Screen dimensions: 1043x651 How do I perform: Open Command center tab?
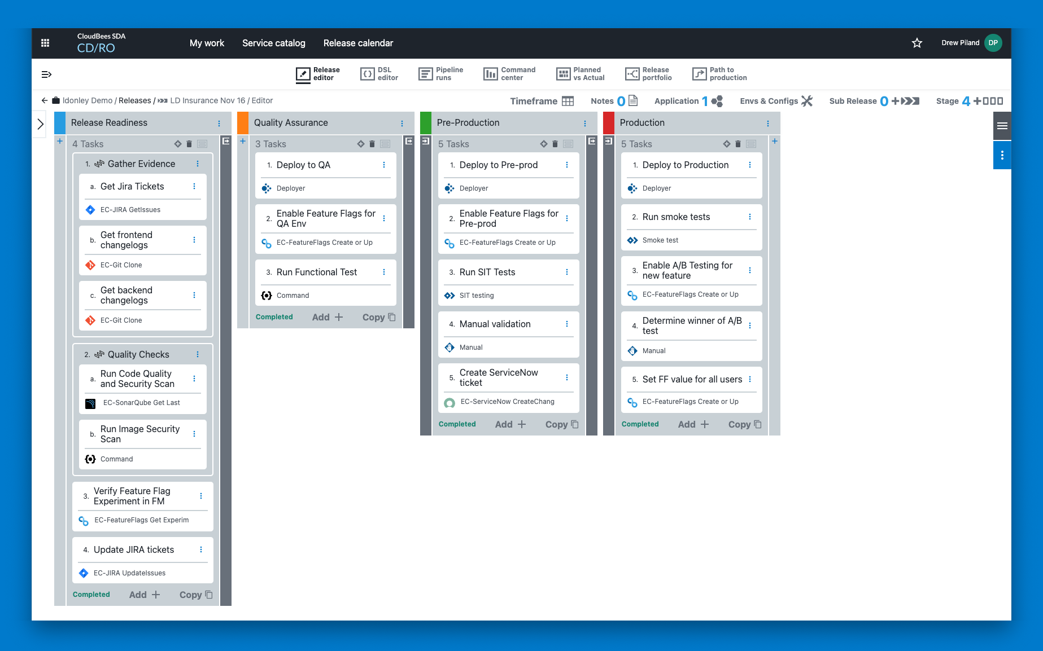pos(509,74)
